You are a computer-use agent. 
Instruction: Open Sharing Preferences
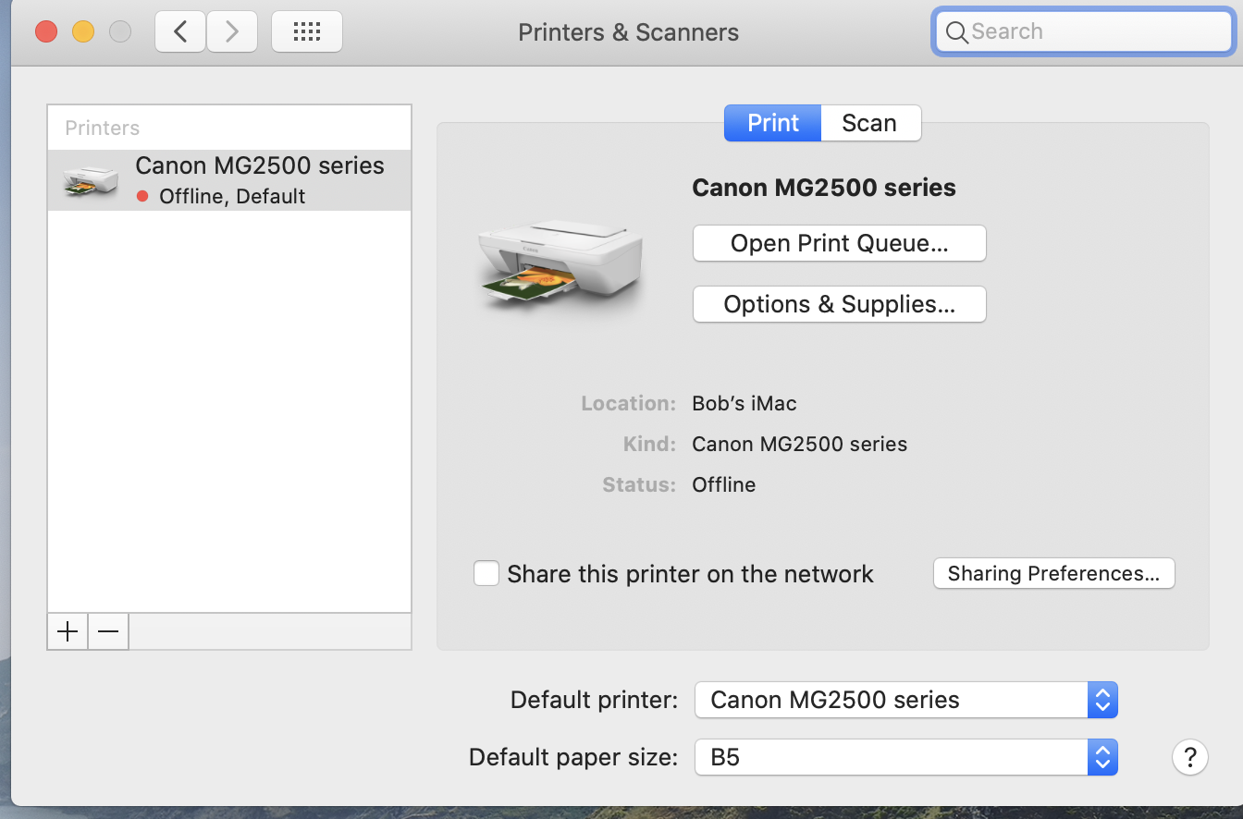(1054, 573)
